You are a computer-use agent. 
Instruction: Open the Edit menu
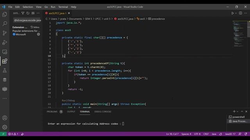[x=17, y=7]
